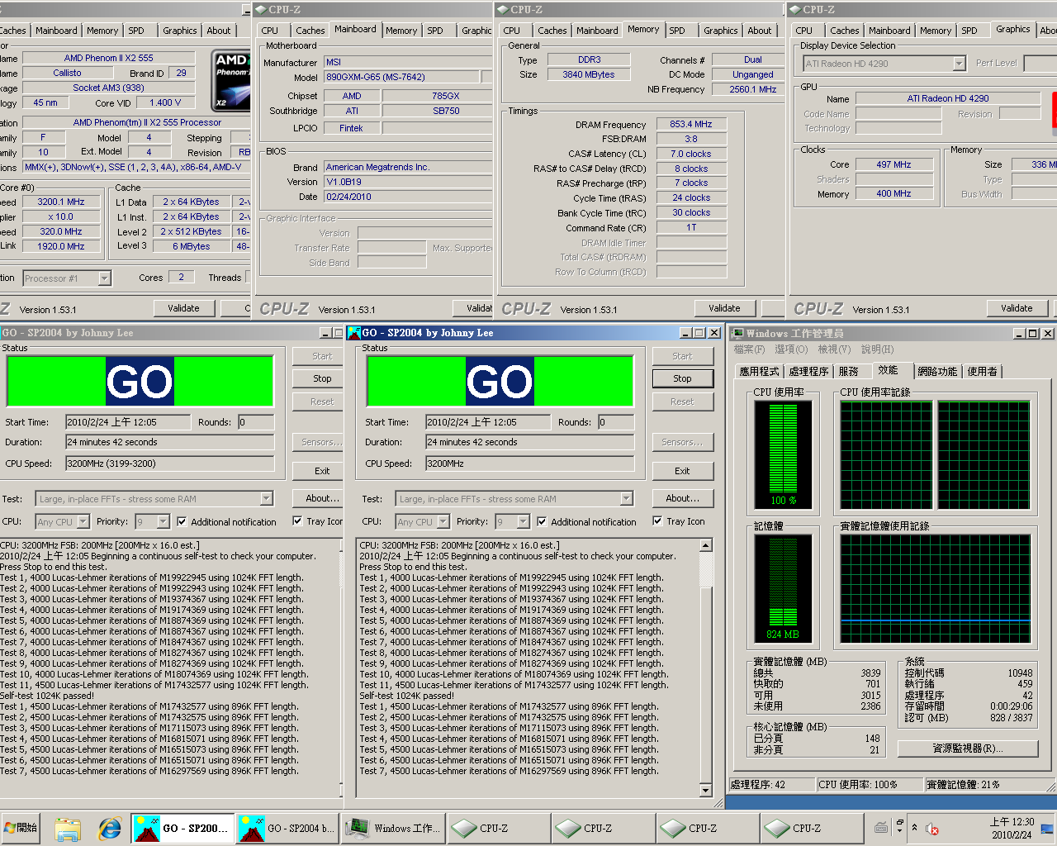The image size is (1057, 846).
Task: Open the Priority dropdown in the right SP2004 window
Action: coord(523,522)
